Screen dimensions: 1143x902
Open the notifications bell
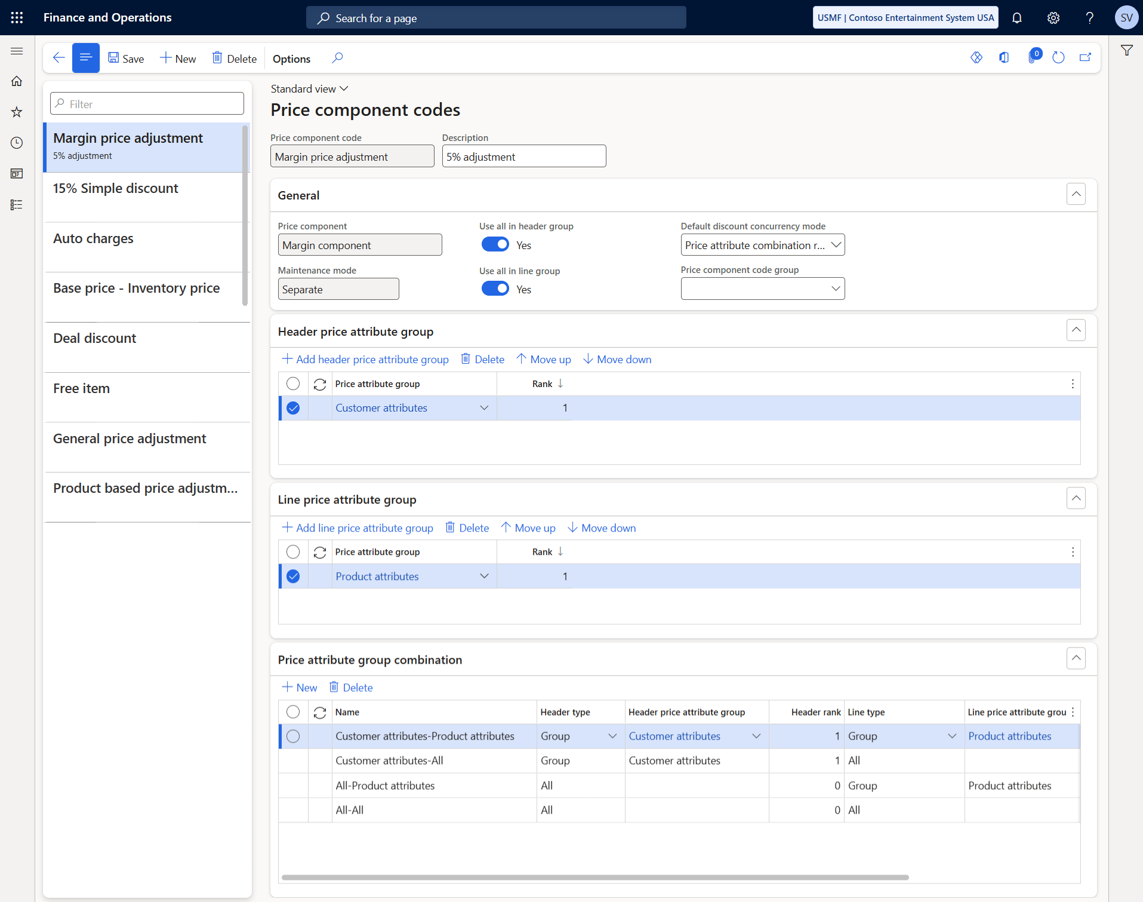1017,17
